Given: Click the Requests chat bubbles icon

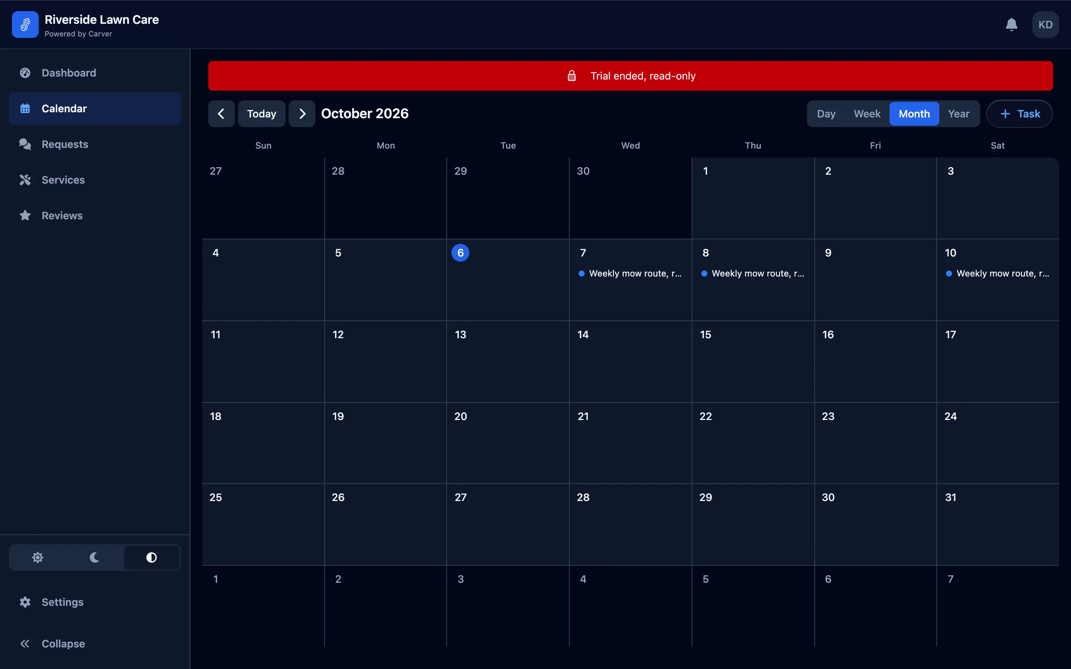Looking at the screenshot, I should click(x=25, y=144).
